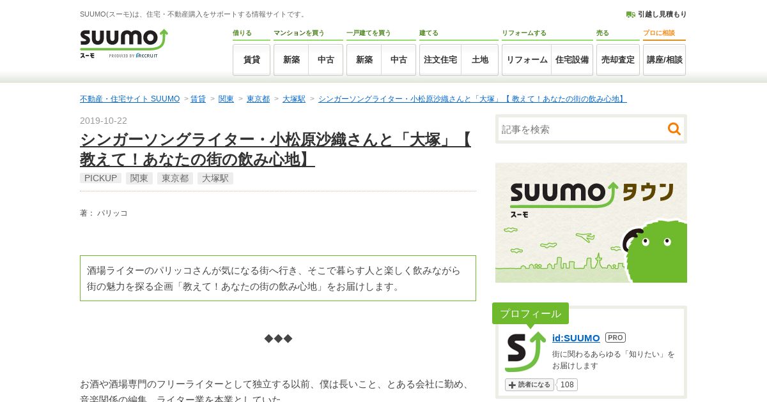Click the プロフィール label
The height and width of the screenshot is (402, 767).
[x=531, y=313]
